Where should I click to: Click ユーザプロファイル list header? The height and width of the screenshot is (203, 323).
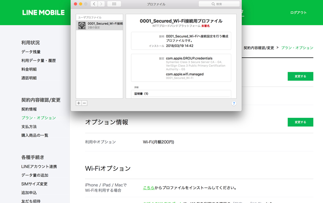[x=90, y=17]
